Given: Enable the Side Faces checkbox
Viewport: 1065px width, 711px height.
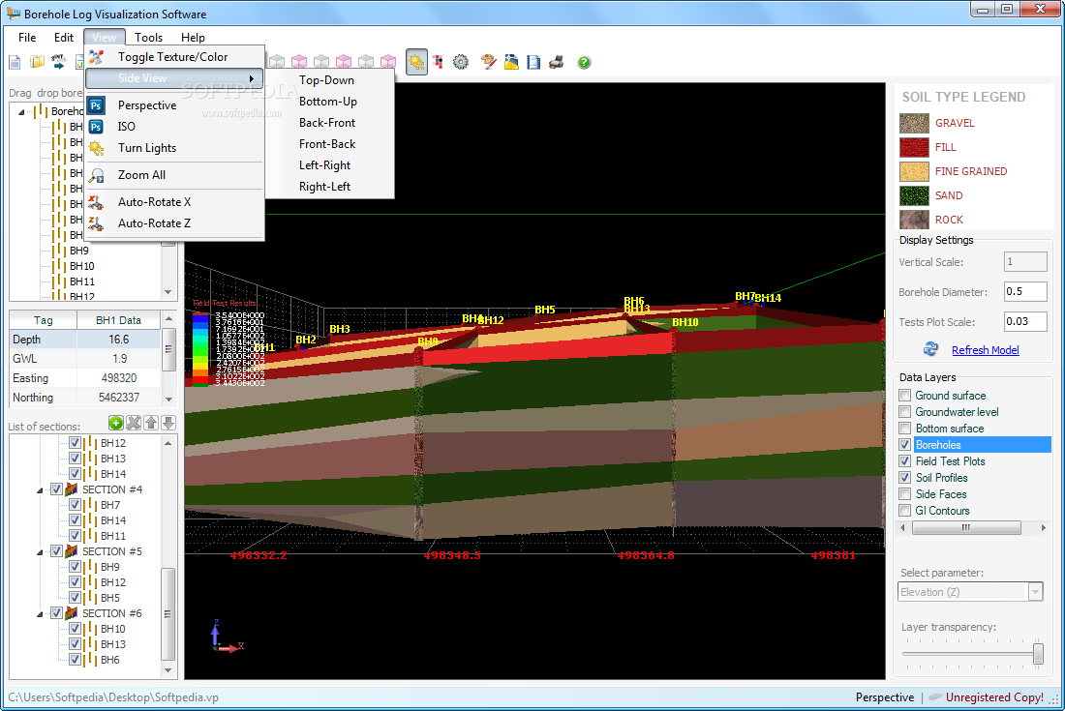Looking at the screenshot, I should click(904, 494).
